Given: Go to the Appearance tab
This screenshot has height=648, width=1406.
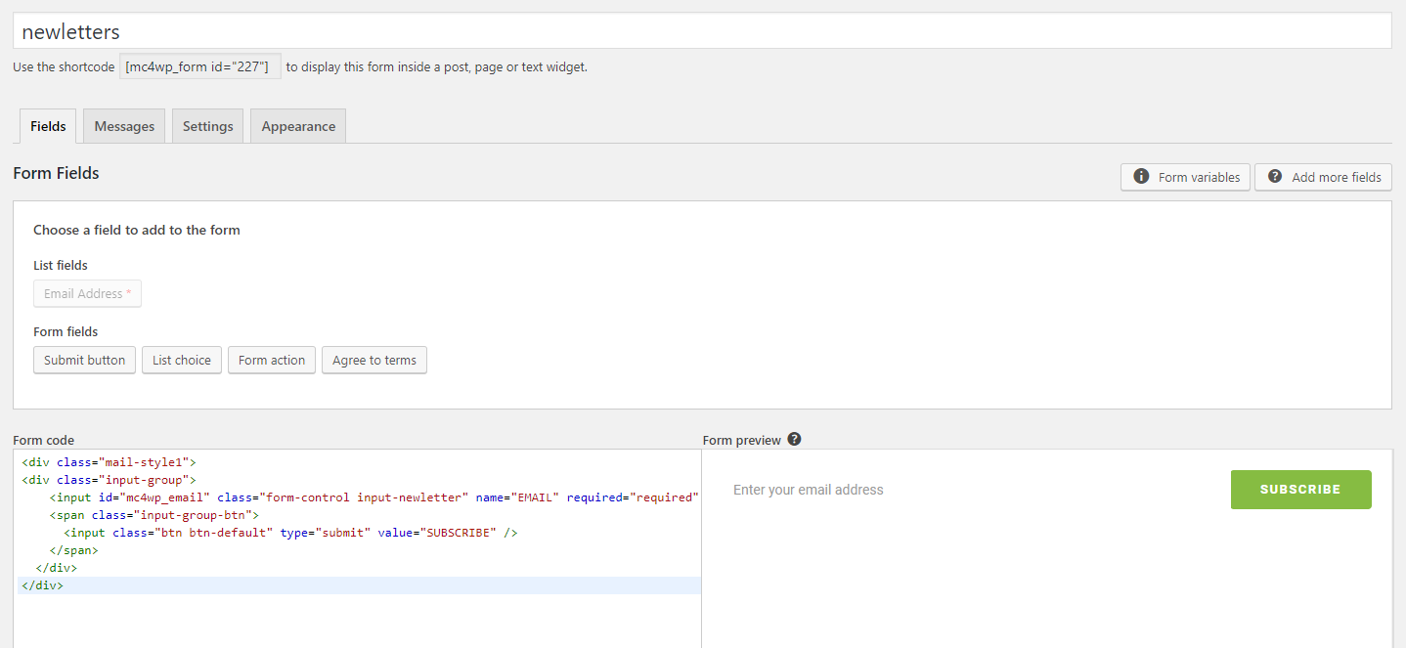Looking at the screenshot, I should (x=298, y=126).
